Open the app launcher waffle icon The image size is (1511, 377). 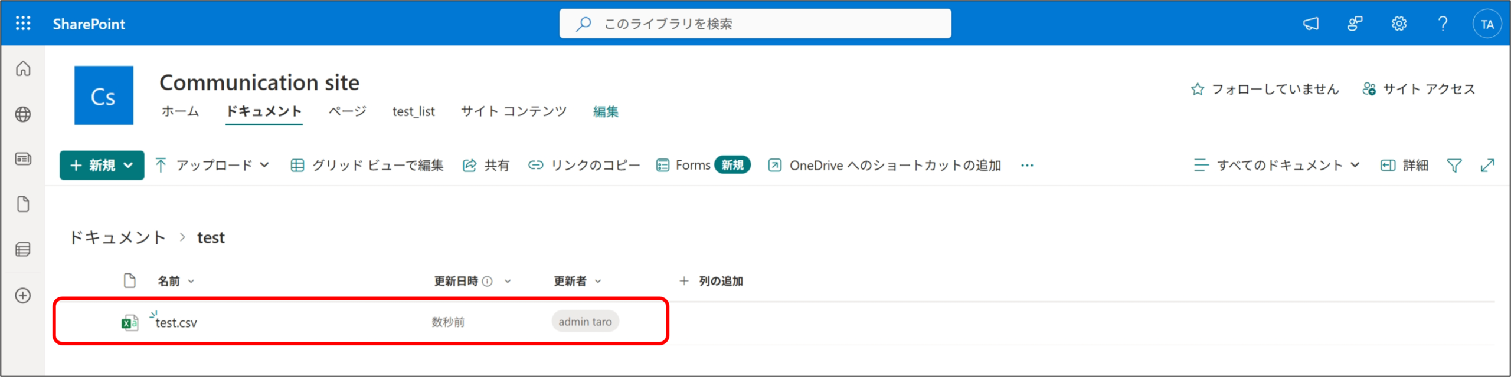[23, 24]
